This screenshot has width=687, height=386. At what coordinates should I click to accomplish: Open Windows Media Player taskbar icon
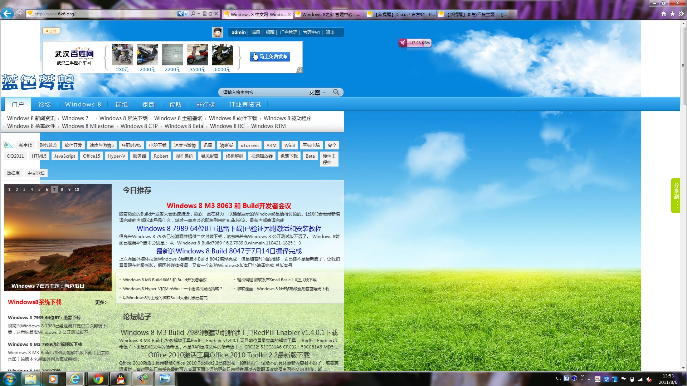tap(53, 379)
